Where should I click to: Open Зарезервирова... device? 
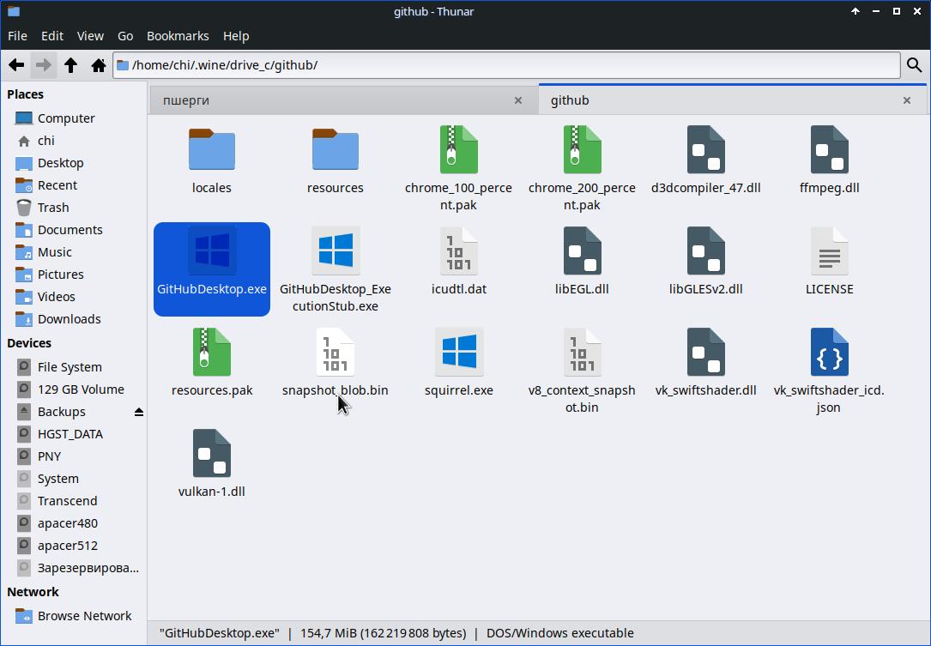click(x=88, y=568)
